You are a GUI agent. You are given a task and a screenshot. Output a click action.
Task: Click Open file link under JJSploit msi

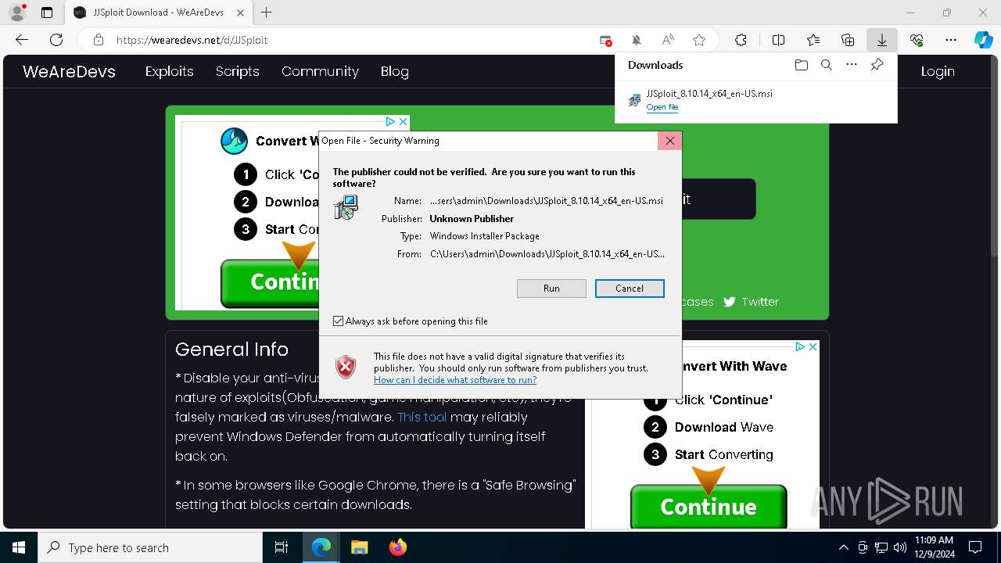662,107
